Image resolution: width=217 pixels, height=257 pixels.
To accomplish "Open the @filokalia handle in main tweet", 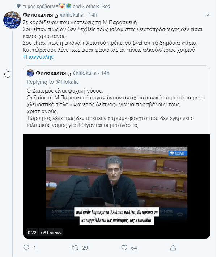I will [x=72, y=15].
